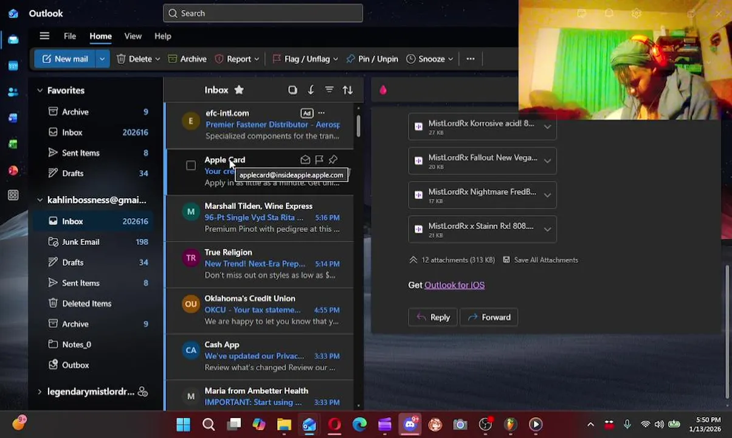Open the File menu

(70, 36)
